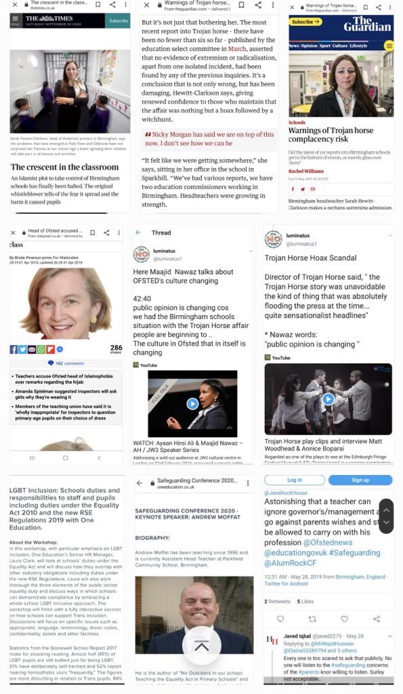Click the Twitter Sign up button
The width and height of the screenshot is (403, 694).
pos(360,480)
